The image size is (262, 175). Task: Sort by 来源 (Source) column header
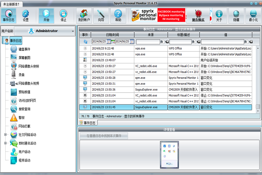(x=151, y=35)
